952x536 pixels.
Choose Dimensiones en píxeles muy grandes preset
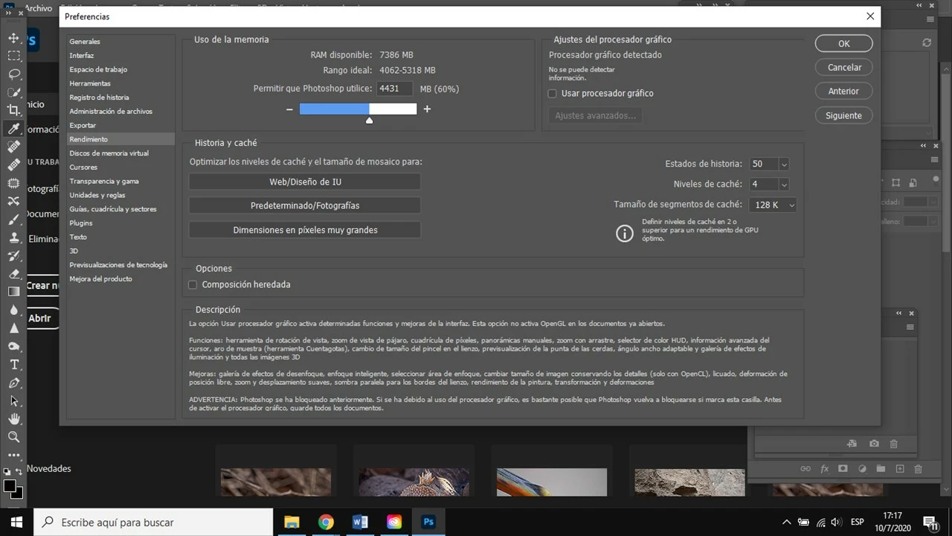point(305,230)
